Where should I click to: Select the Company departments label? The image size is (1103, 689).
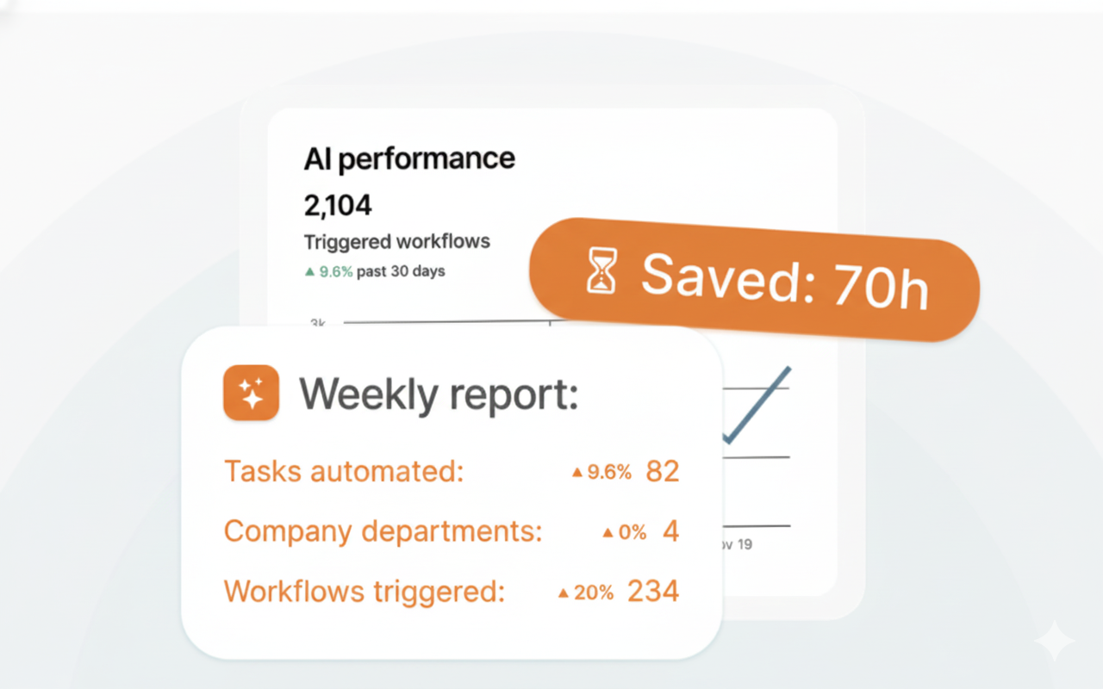point(383,531)
